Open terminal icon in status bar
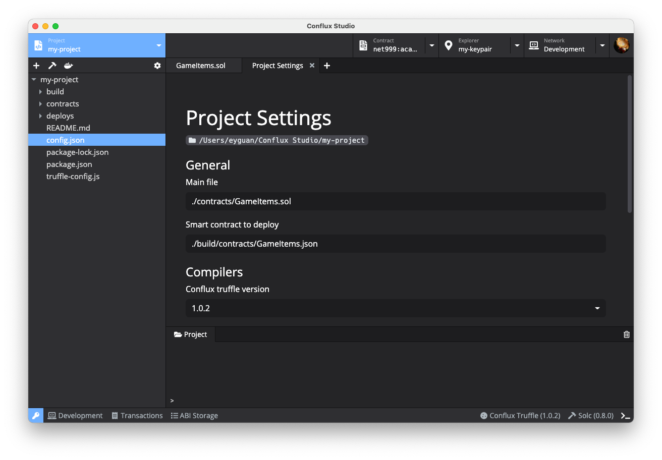Image resolution: width=662 pixels, height=460 pixels. (x=626, y=416)
